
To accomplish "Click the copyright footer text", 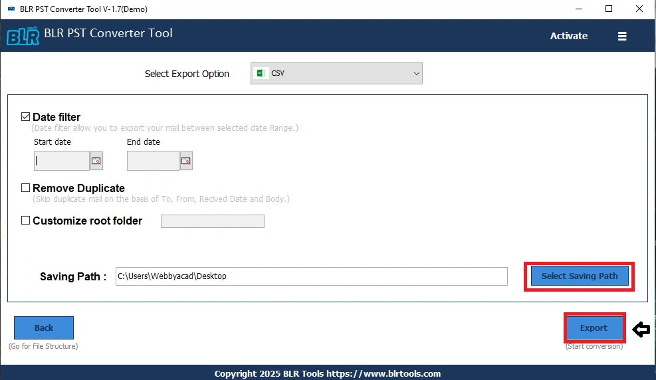I will coord(328,373).
